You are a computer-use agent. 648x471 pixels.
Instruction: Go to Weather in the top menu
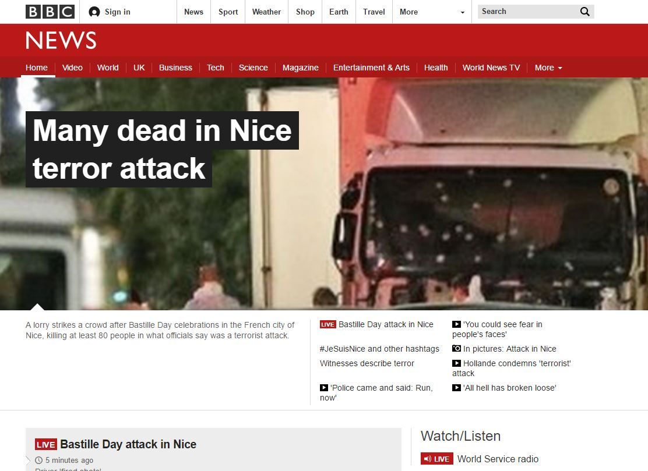266,12
